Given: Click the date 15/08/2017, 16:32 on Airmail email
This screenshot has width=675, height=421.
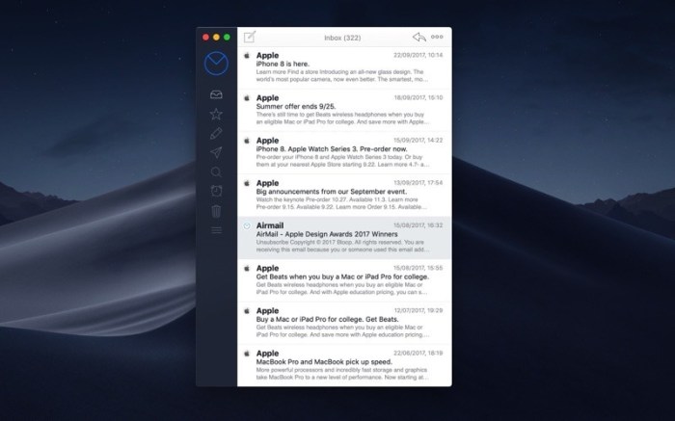Looking at the screenshot, I should (x=418, y=225).
